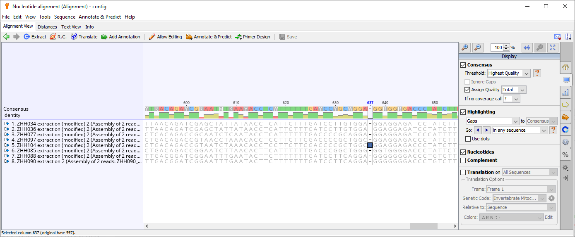Click the green back arrow icon
This screenshot has width=575, height=237.
tap(6, 37)
